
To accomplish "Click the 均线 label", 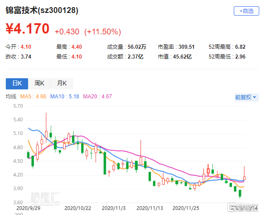I will pos(11,97).
